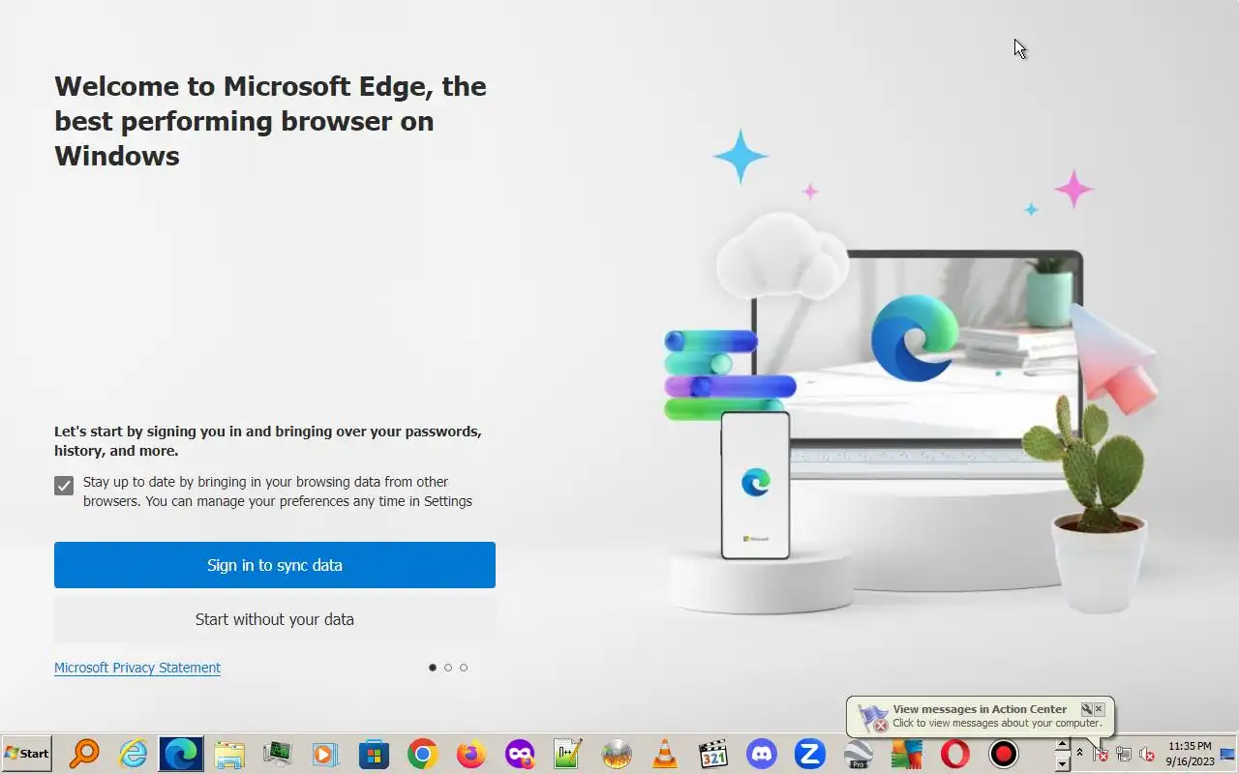Open the disc burning app taskbar icon
The height and width of the screenshot is (774, 1239).
tap(617, 754)
